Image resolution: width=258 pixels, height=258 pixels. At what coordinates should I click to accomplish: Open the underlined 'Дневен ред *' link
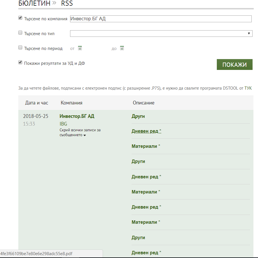click(x=146, y=131)
